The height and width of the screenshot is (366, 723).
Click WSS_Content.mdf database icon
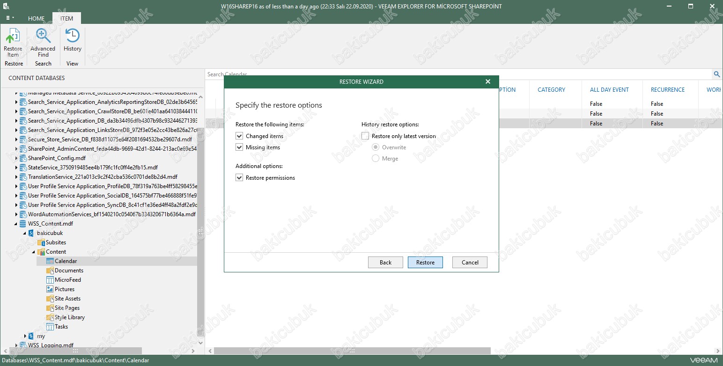[23, 224]
